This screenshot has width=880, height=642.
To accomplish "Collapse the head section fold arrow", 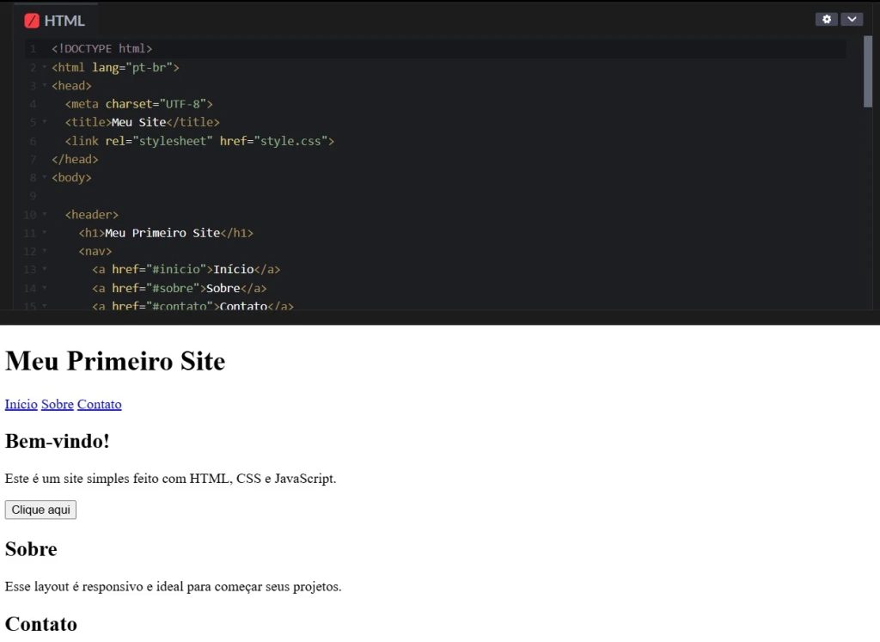I will click(x=44, y=85).
